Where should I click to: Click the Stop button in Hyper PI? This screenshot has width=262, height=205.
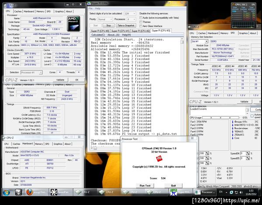pyautogui.click(x=108, y=25)
